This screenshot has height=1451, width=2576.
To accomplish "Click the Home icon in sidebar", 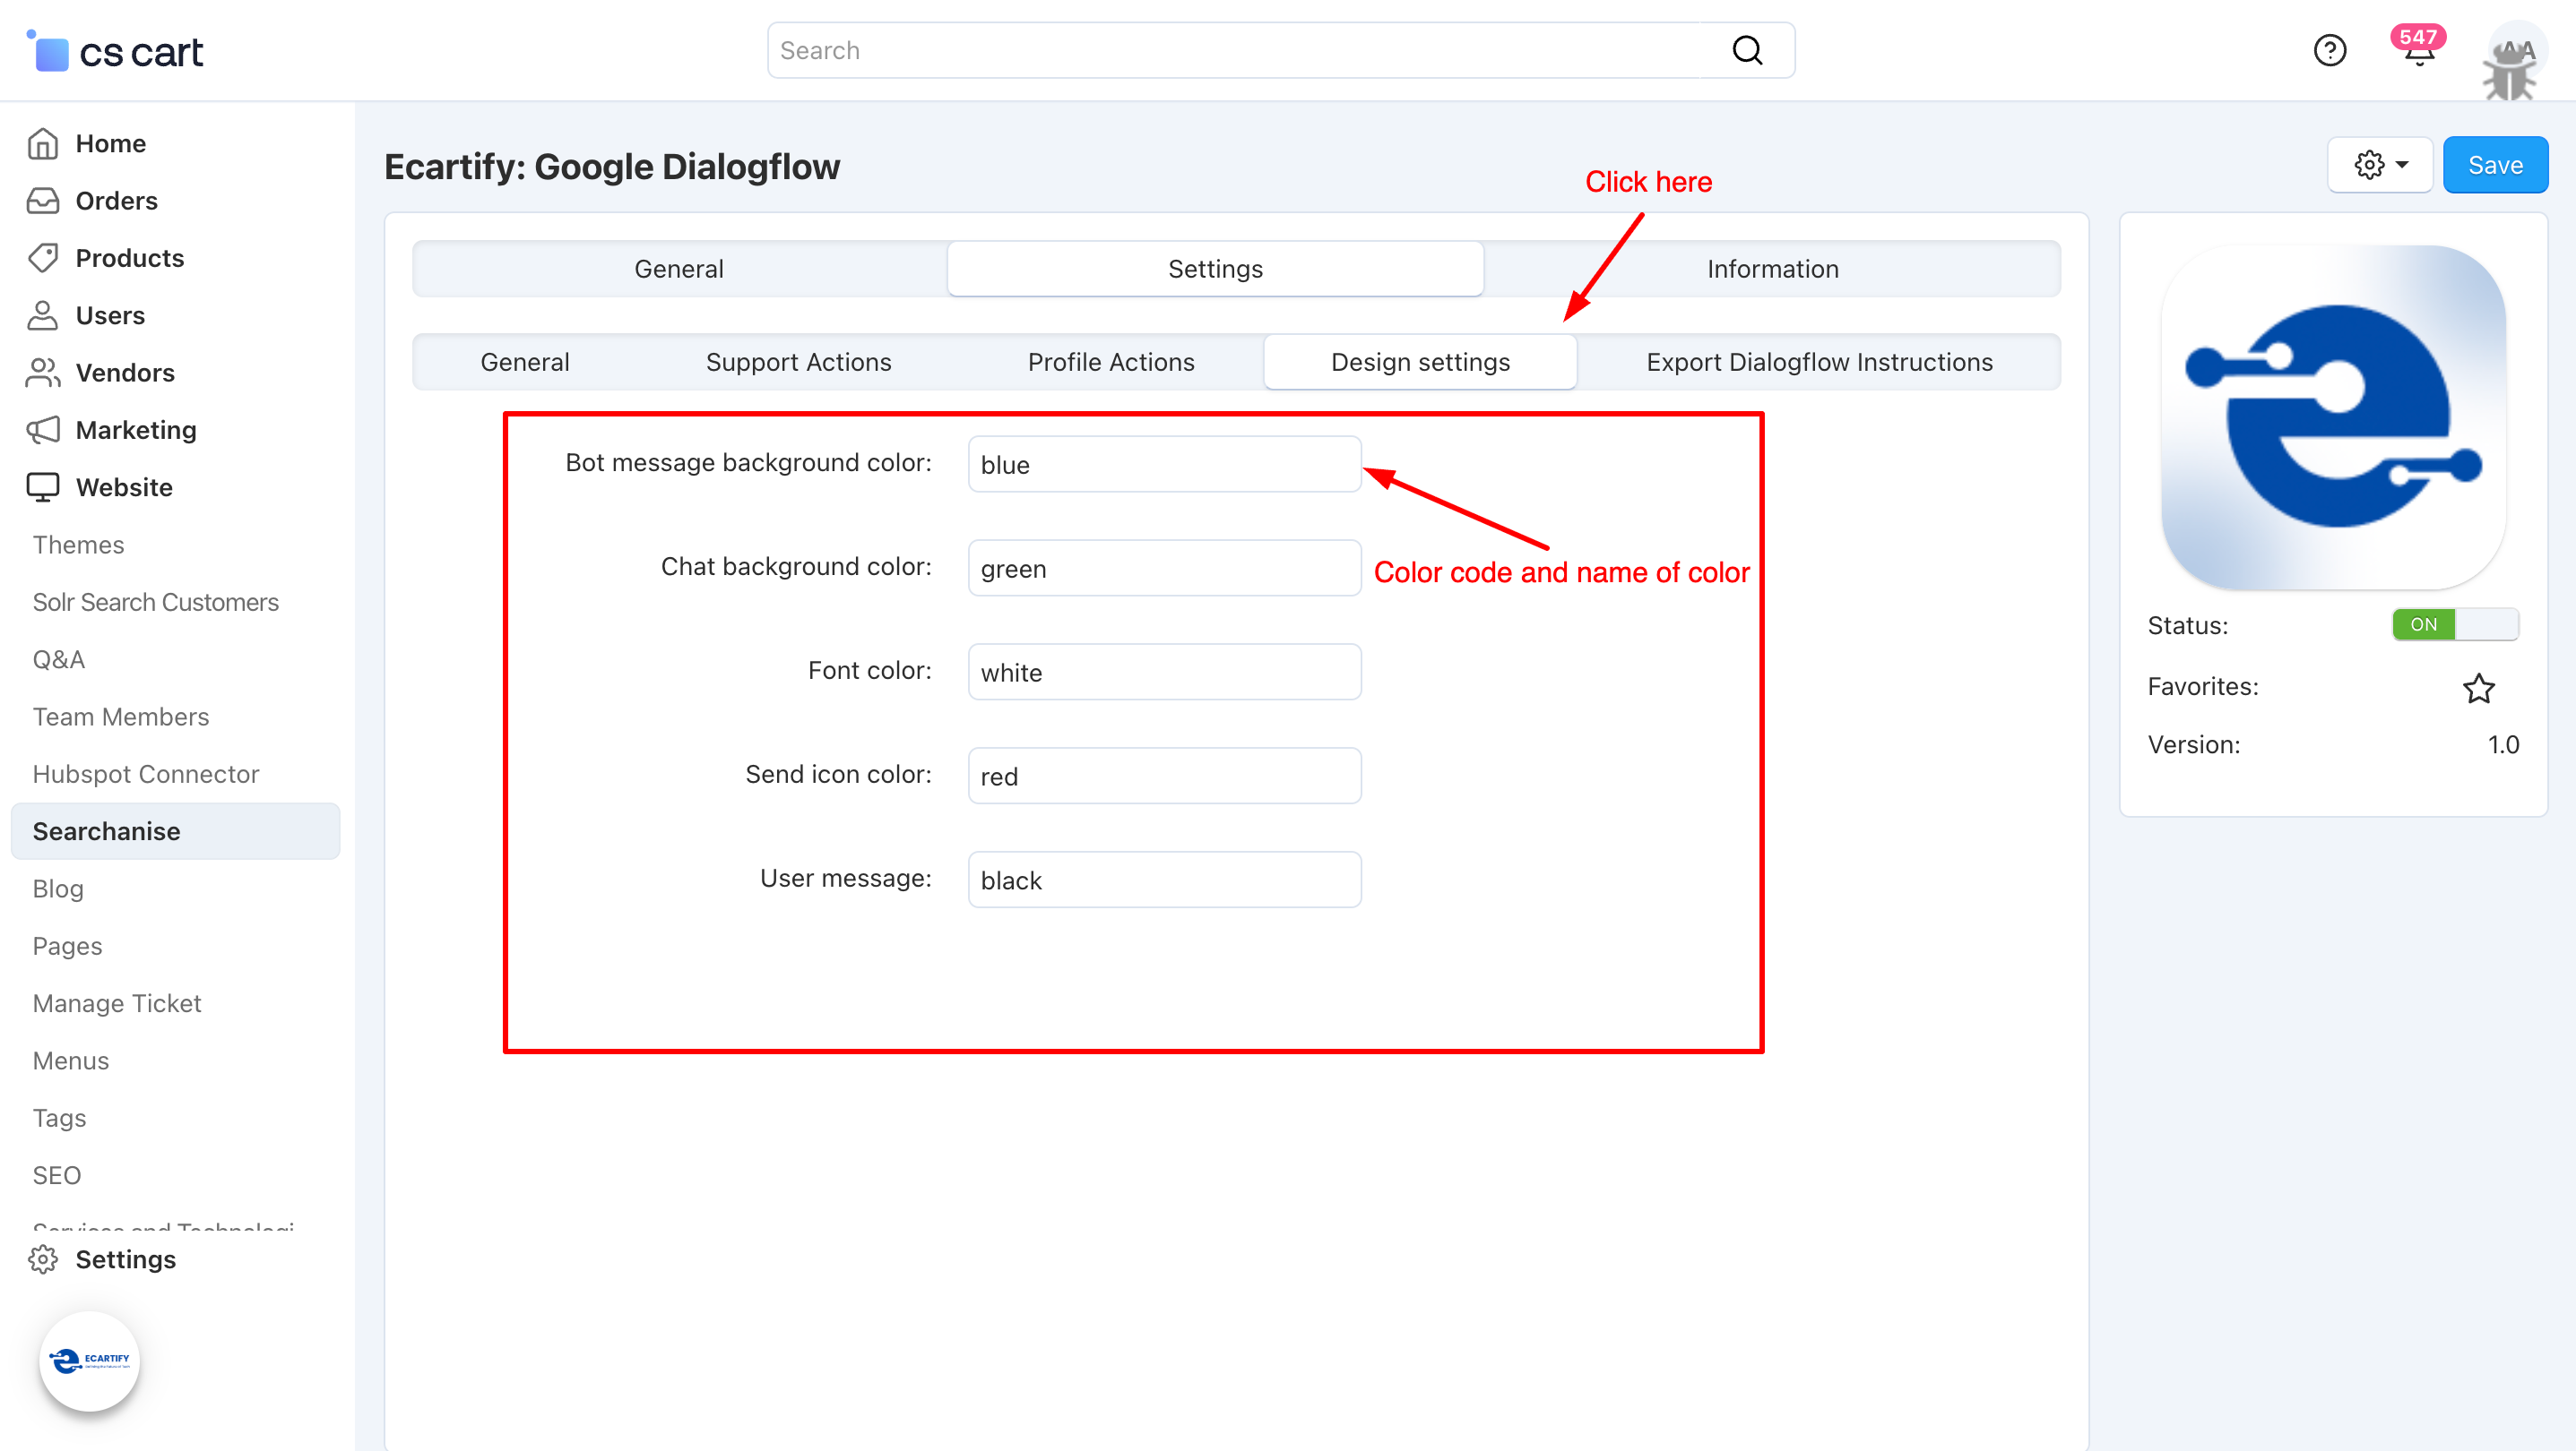I will (43, 144).
